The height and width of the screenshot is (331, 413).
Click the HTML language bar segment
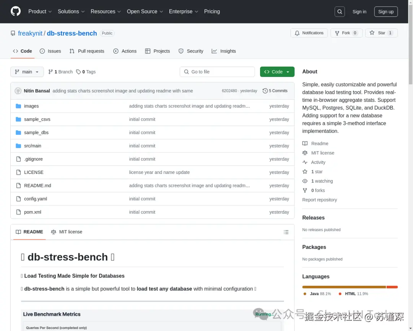[392, 287]
